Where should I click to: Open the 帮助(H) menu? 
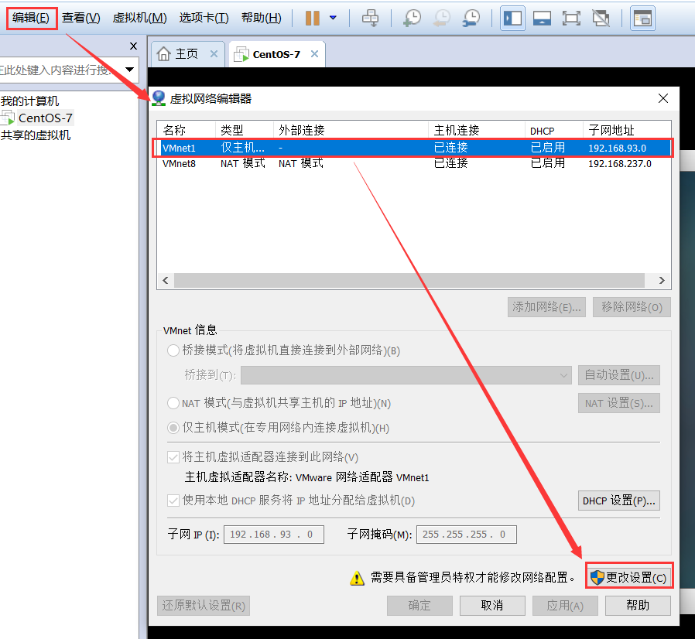[261, 18]
